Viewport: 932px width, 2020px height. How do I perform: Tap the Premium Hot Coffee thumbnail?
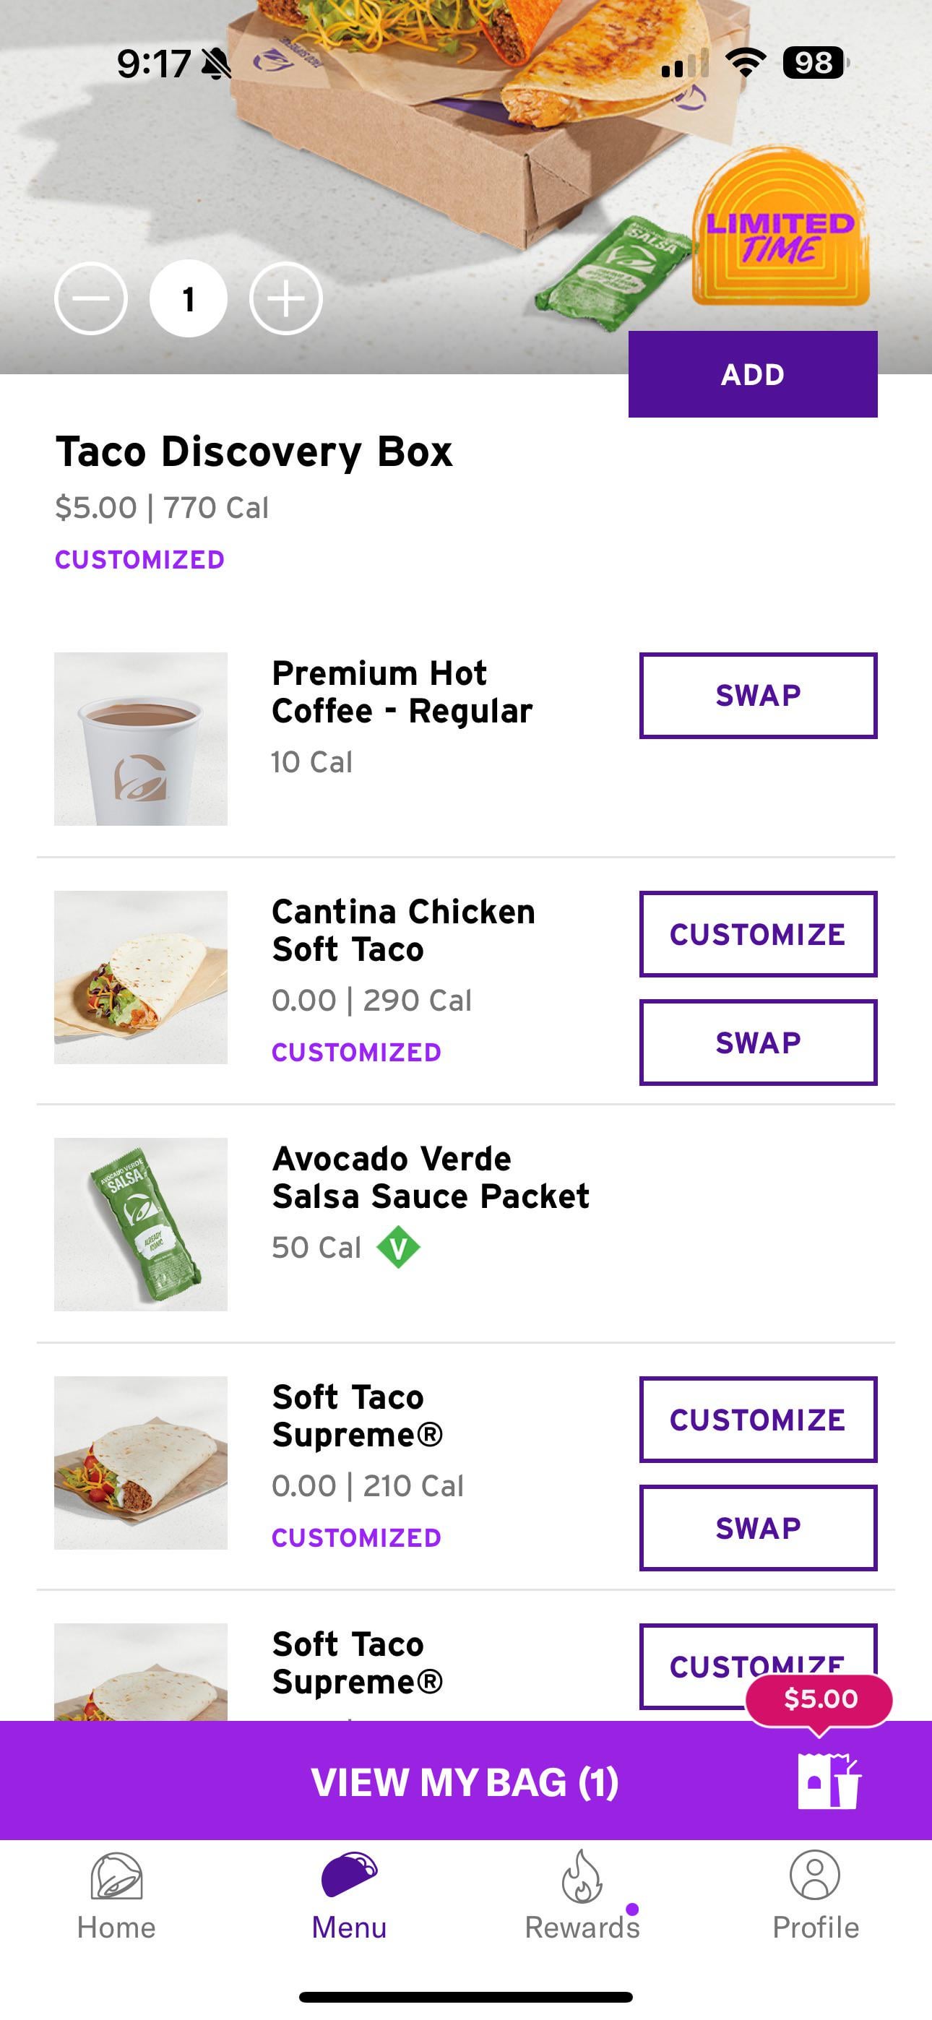click(x=141, y=738)
